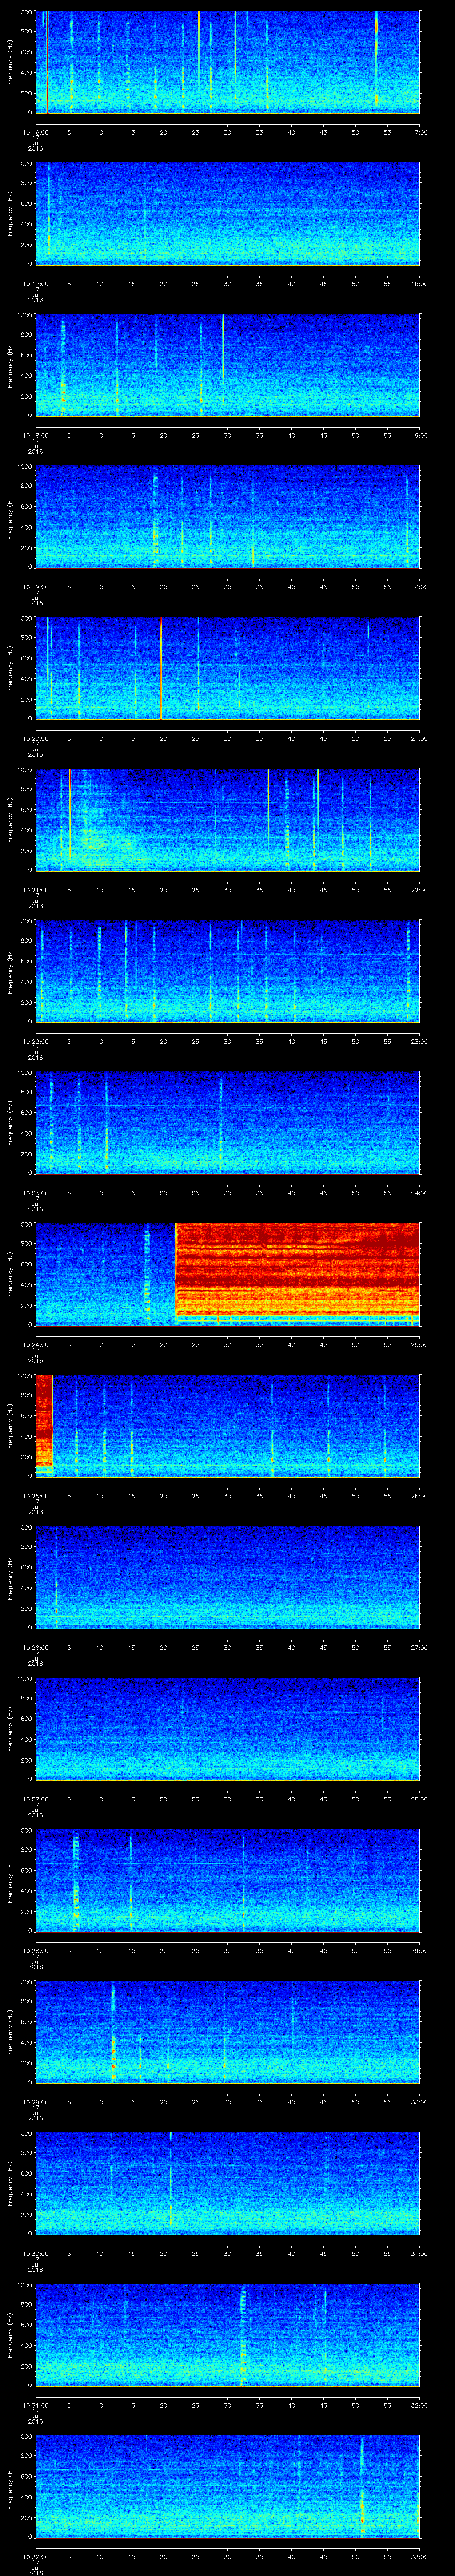The image size is (455, 2576).
Task: Click the "21:00" end time label
Action: click(x=419, y=738)
